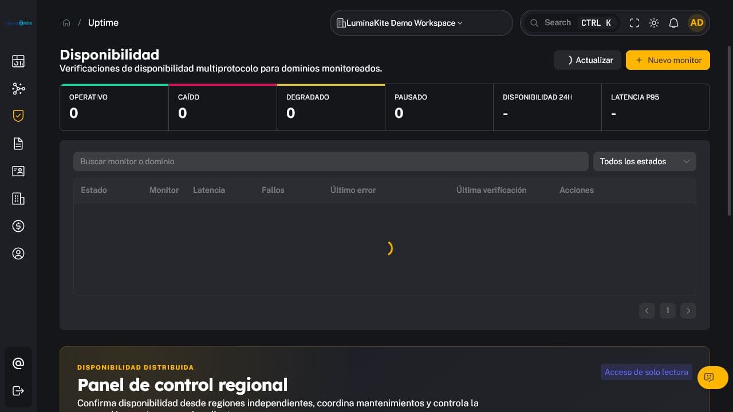This screenshot has height=412, width=733.
Task: Click the at-sign email sidebar icon
Action: coord(18,363)
